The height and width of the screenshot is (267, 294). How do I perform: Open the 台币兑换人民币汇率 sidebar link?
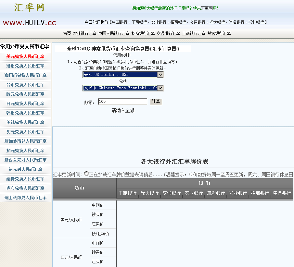(25, 85)
